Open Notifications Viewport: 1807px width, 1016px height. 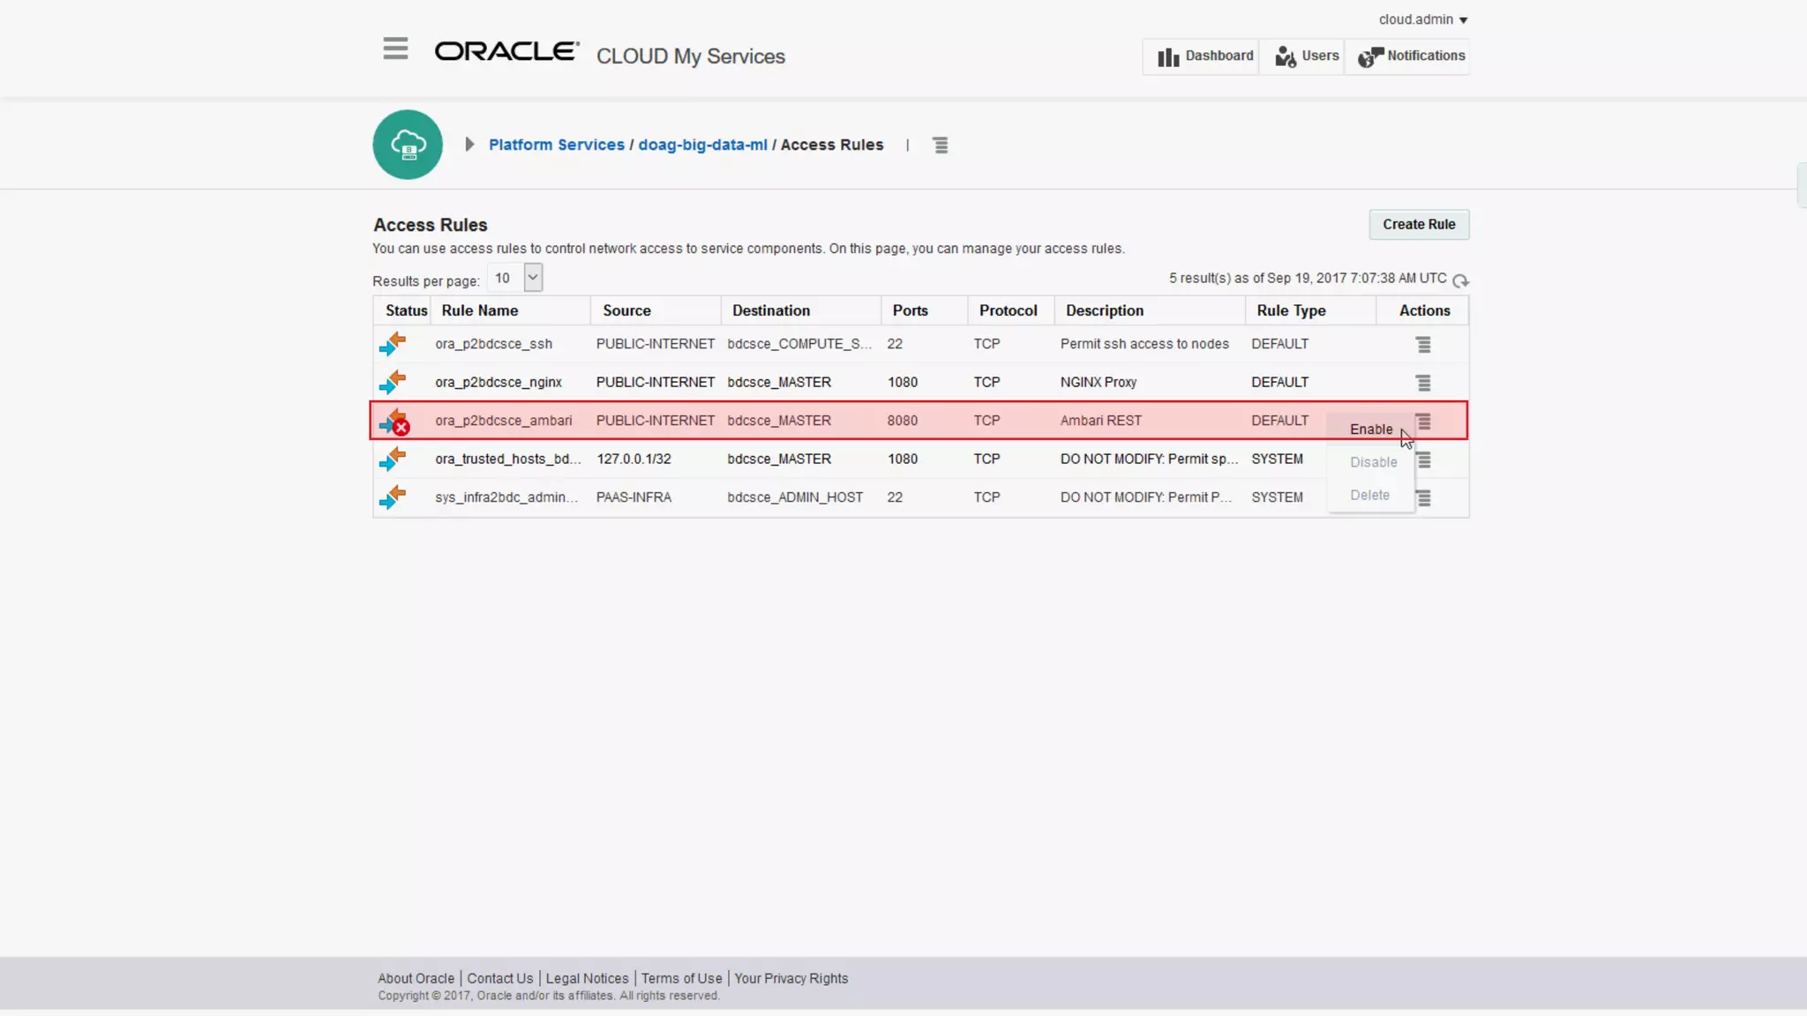pos(1411,56)
